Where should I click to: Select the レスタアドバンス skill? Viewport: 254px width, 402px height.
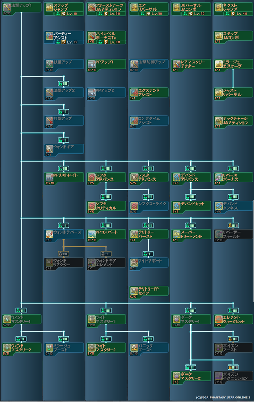pyautogui.click(x=149, y=179)
